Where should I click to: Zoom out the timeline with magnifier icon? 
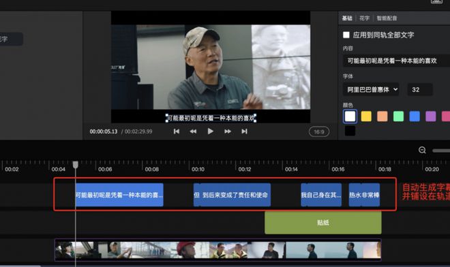pos(422,150)
